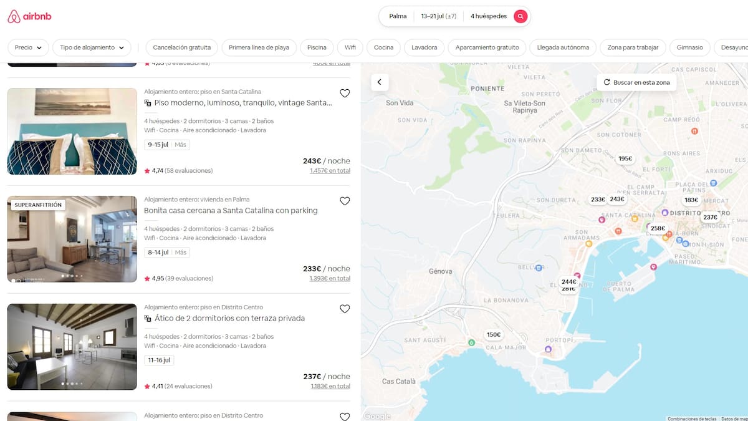Show more dates next to 9–15 jul

pos(181,145)
